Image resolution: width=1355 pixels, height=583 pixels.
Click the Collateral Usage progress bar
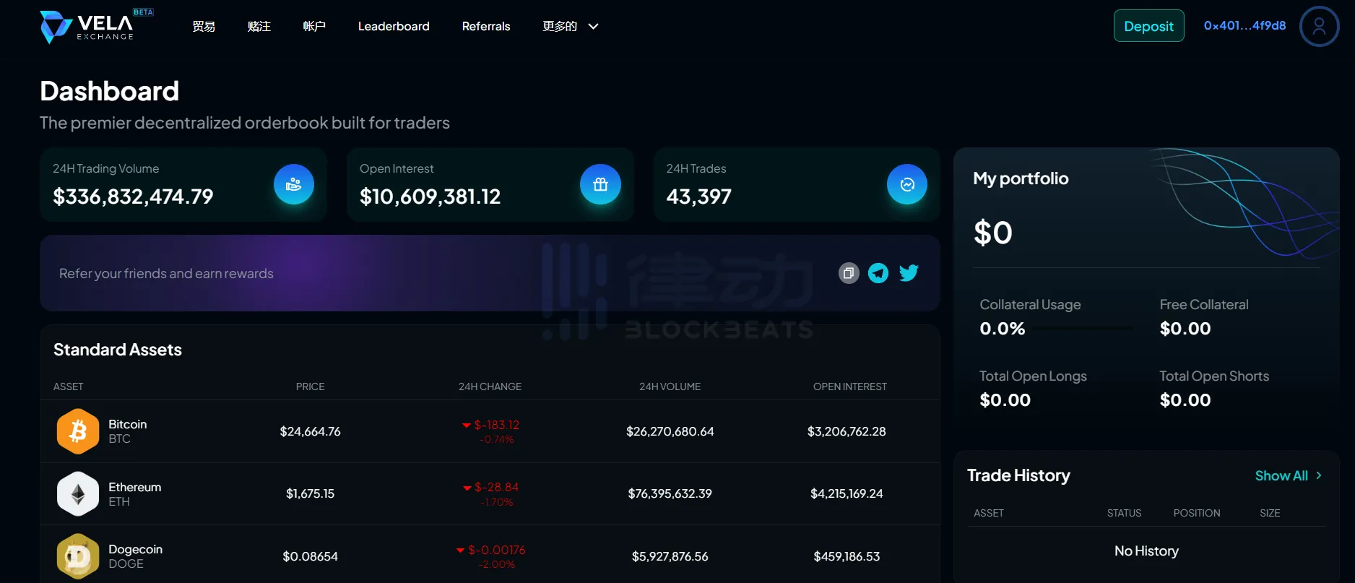pos(1083,329)
